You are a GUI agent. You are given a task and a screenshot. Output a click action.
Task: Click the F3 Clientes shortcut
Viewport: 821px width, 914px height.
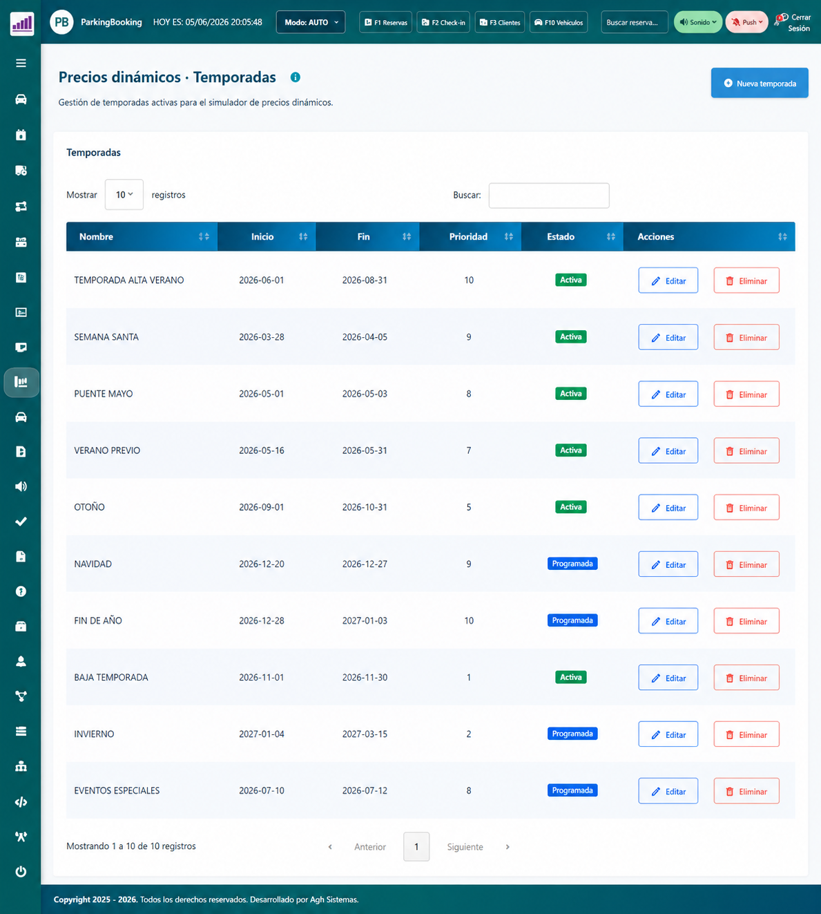(500, 22)
